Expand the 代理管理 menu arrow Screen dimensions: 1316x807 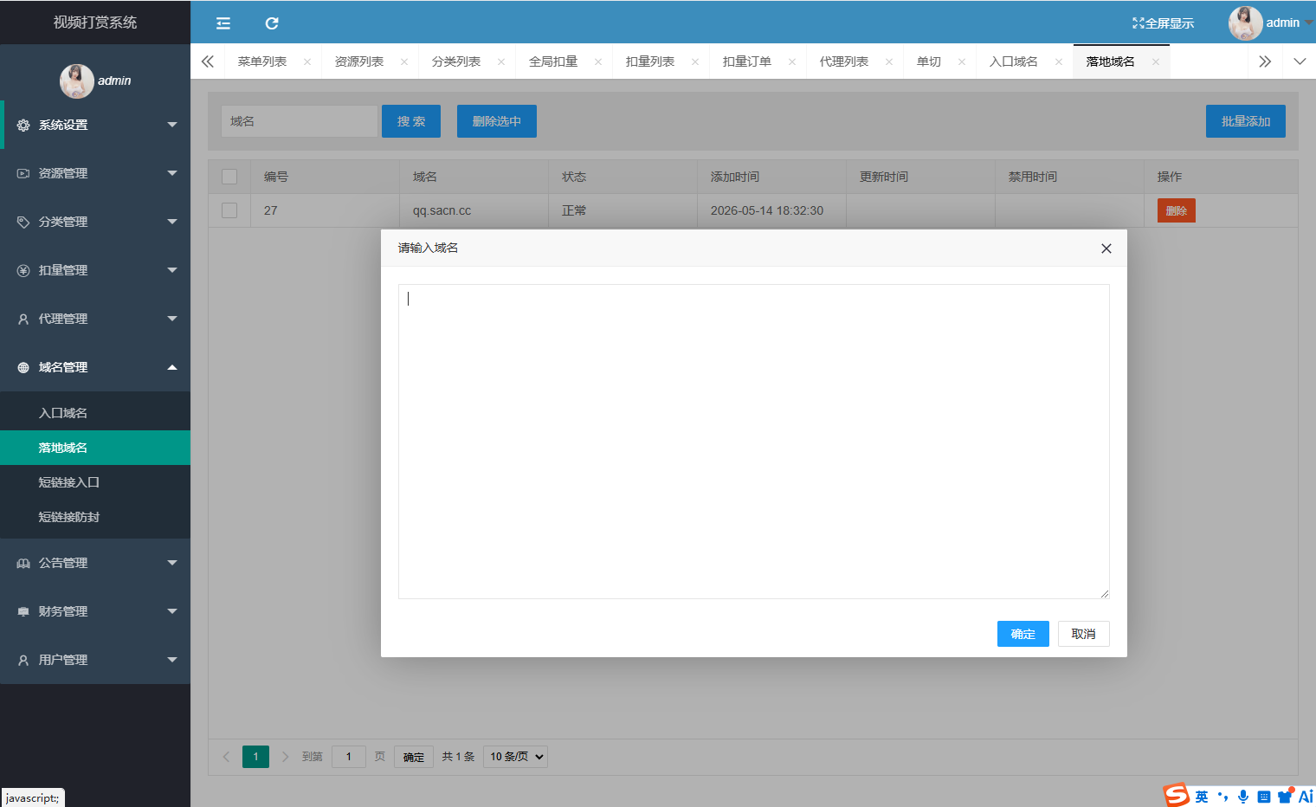tap(172, 320)
